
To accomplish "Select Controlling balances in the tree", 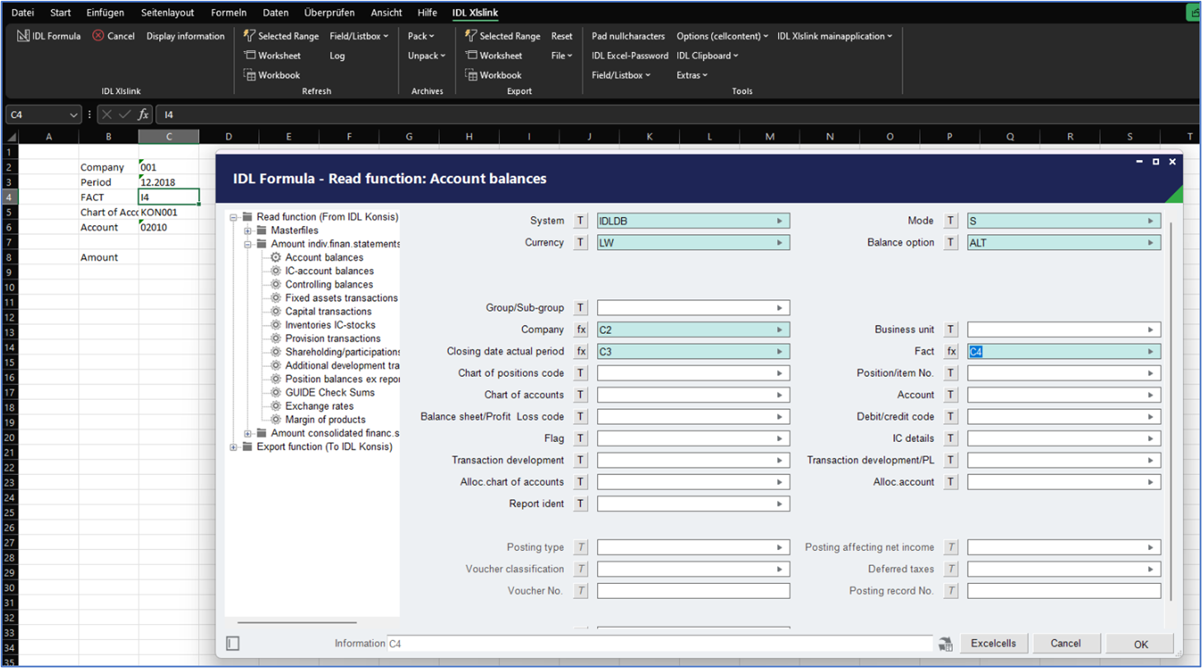I will [x=322, y=285].
